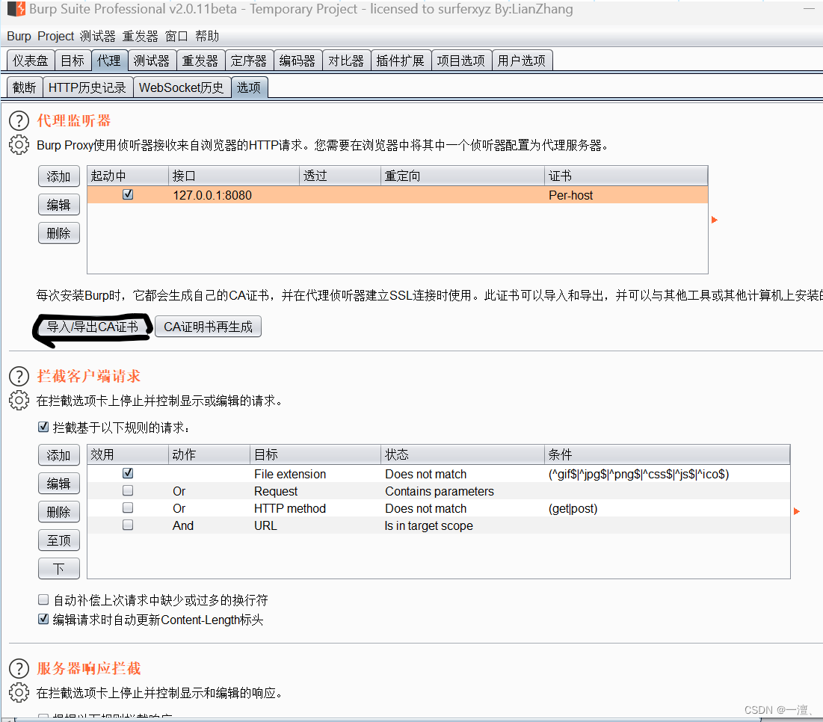Switch to the 测试器 tab
This screenshot has width=823, height=722.
152,61
